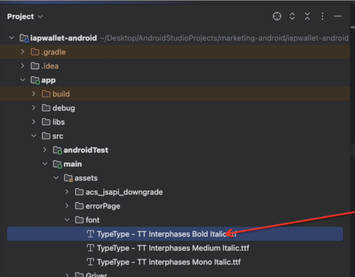Select TT Interphases Mono Italic.ttf file
The height and width of the screenshot is (277, 355).
(x=168, y=262)
